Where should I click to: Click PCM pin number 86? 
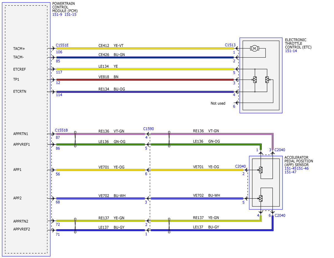tap(58, 148)
